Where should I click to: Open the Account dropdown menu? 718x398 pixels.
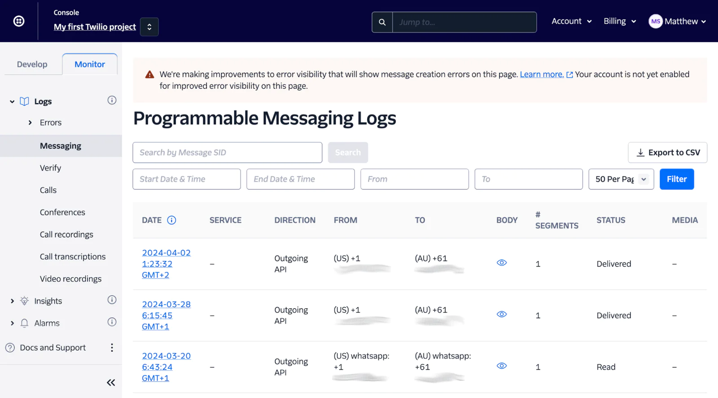(572, 21)
